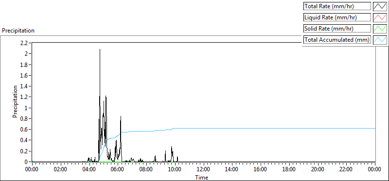Click the Solid Rate green line icon

click(380, 29)
